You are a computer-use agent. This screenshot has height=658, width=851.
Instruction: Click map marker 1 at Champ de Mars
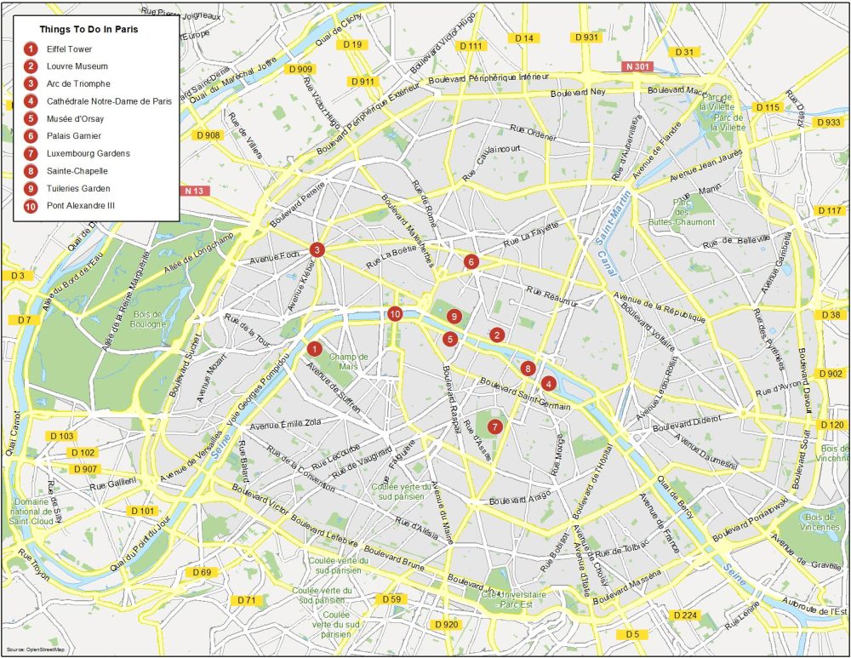point(314,348)
